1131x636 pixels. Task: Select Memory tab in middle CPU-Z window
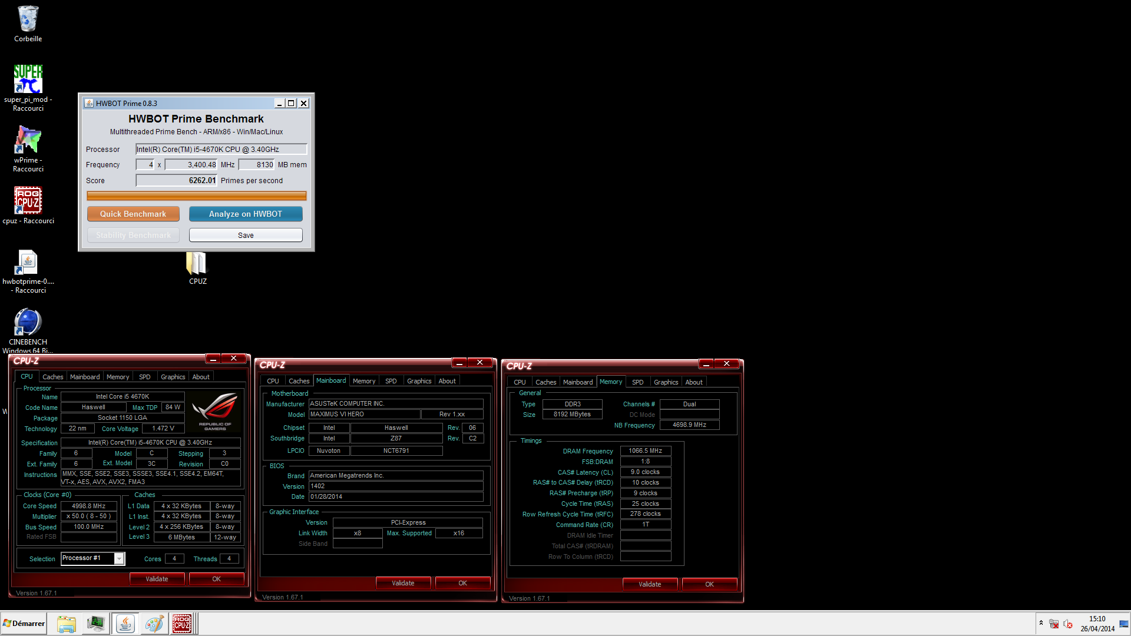click(364, 381)
